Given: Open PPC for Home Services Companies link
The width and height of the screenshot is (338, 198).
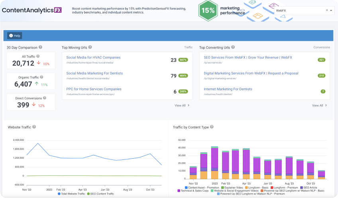Looking at the screenshot, I should (x=94, y=89).
